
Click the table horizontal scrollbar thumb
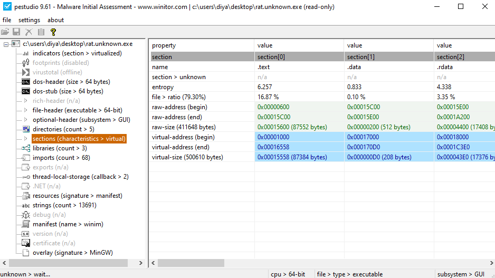[x=191, y=263]
